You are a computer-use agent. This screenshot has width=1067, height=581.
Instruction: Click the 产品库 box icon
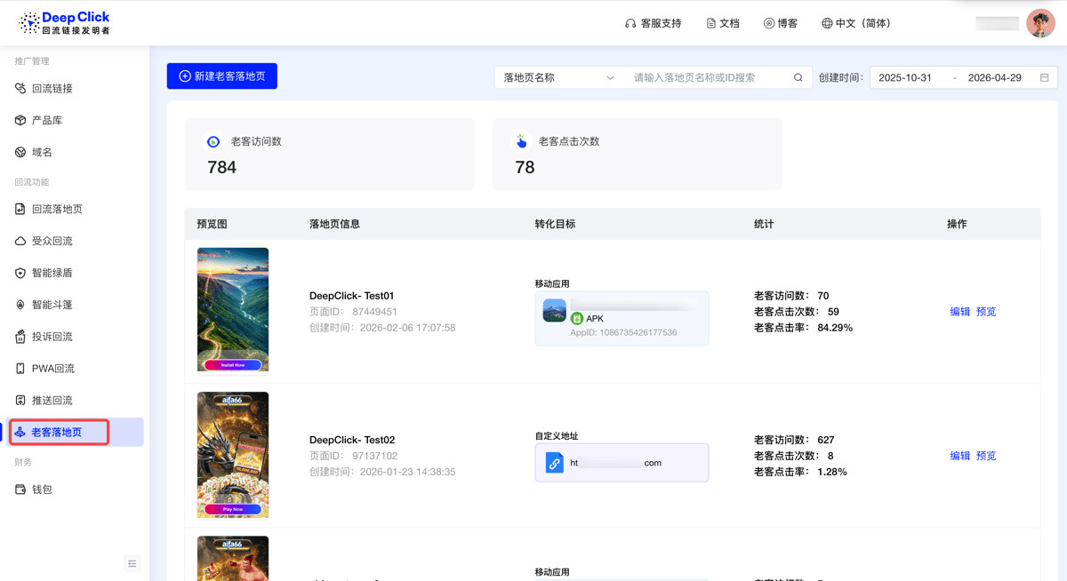pyautogui.click(x=20, y=120)
